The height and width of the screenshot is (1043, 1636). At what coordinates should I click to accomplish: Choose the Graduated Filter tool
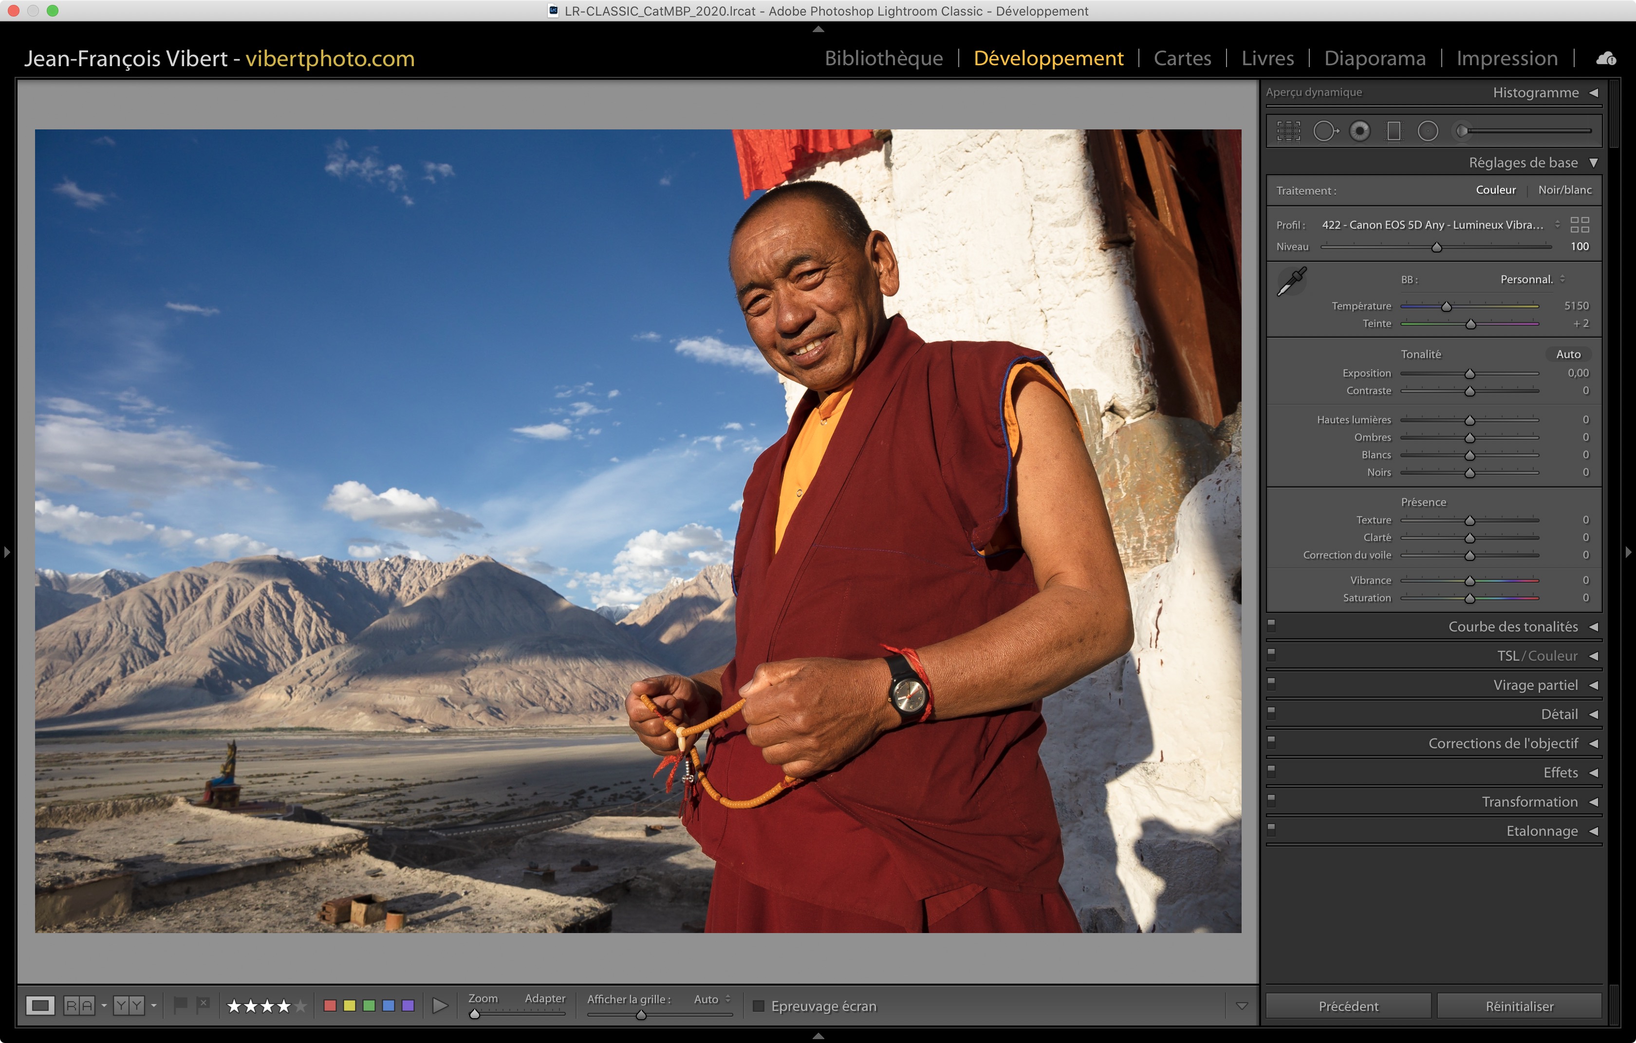(1394, 131)
